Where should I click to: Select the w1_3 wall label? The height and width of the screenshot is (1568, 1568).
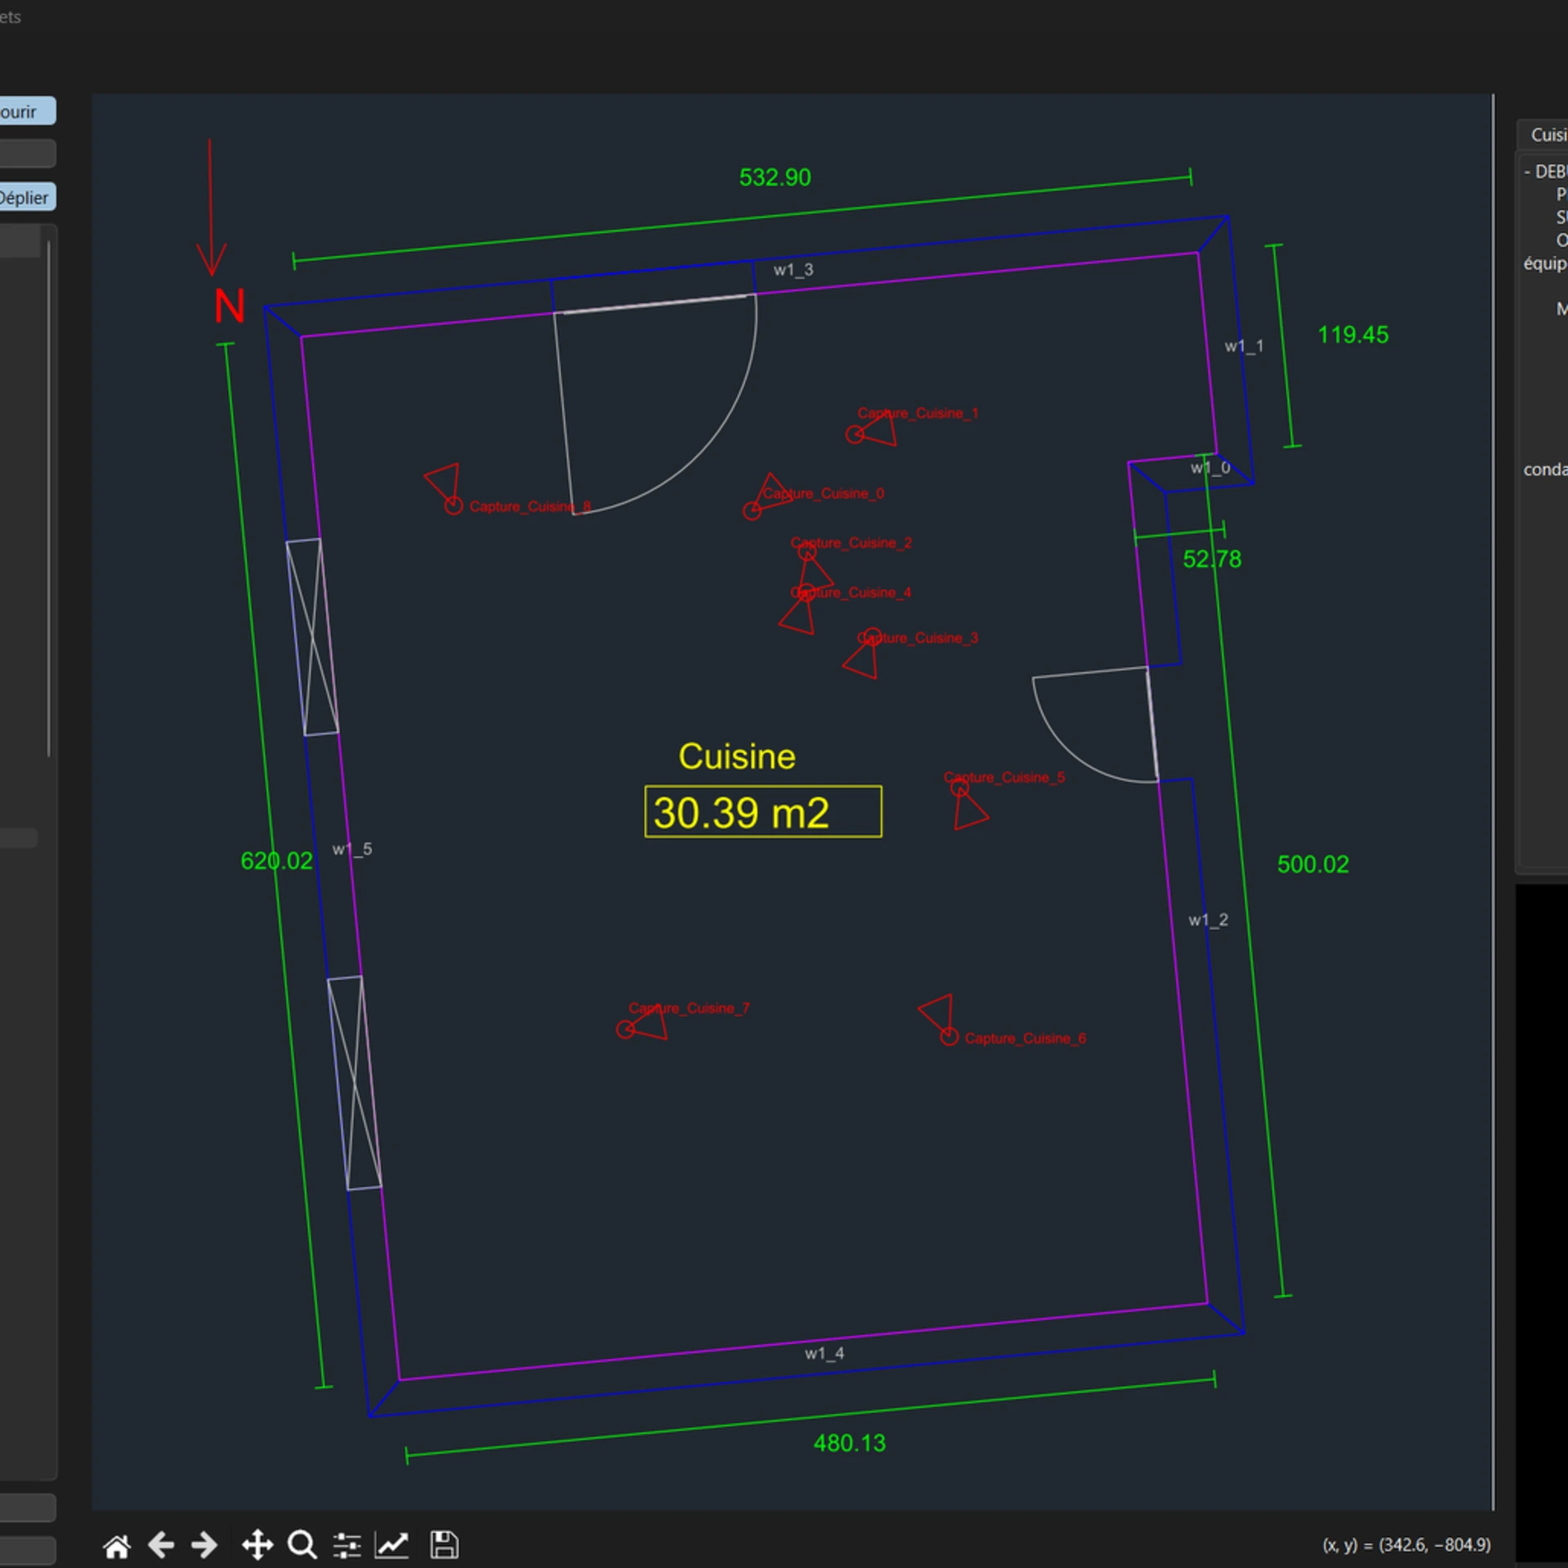tap(793, 269)
